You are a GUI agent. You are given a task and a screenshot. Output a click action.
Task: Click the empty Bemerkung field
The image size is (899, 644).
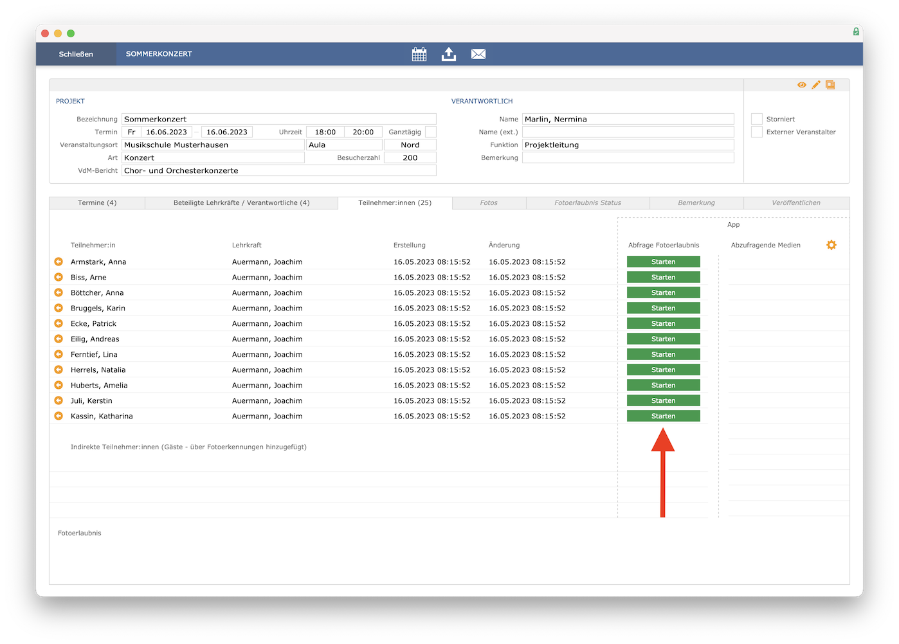(x=628, y=157)
